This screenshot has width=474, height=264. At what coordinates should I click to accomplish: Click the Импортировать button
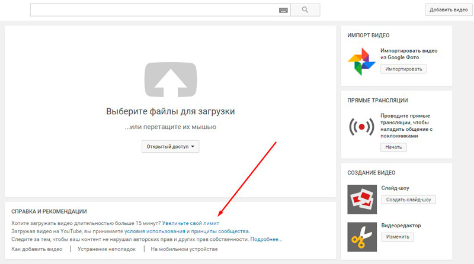click(x=403, y=69)
